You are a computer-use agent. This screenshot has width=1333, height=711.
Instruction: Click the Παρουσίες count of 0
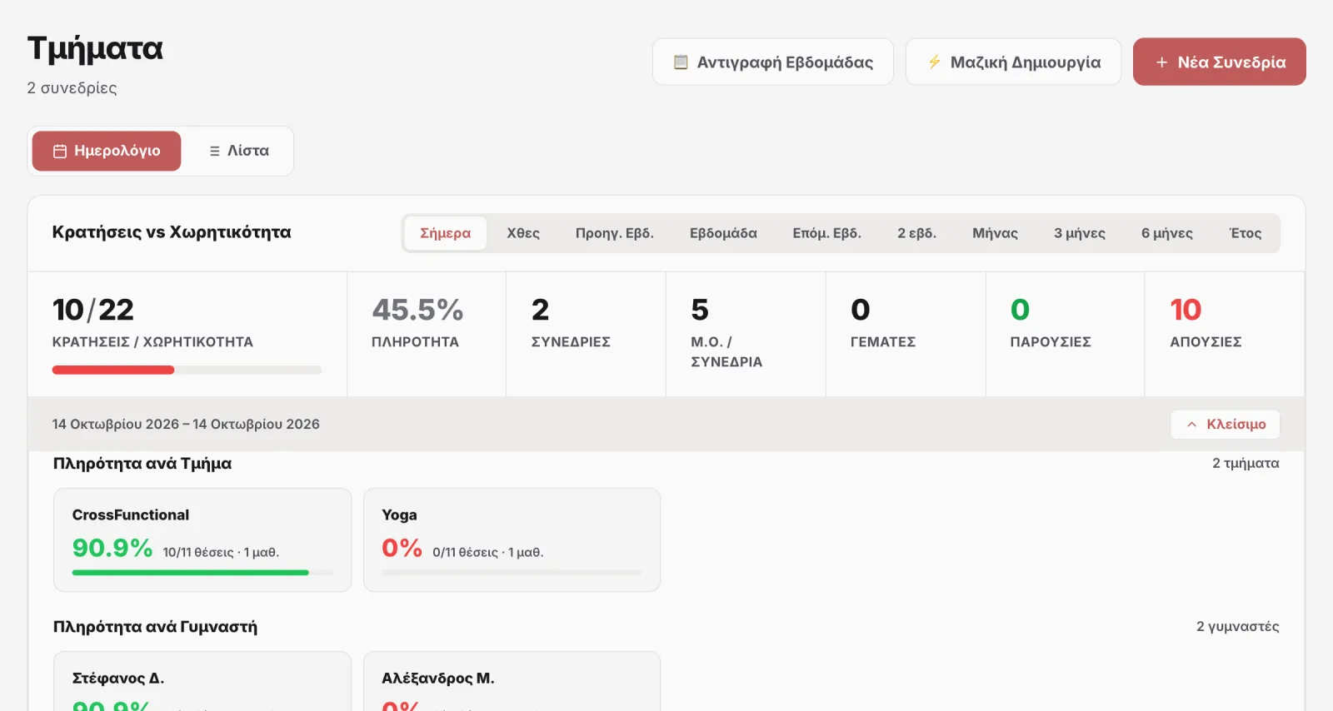pos(1021,311)
